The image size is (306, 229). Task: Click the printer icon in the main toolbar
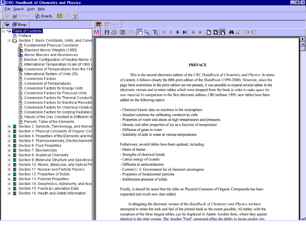[x=6, y=16]
